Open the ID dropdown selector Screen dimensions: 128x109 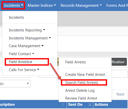[x=15, y=84]
